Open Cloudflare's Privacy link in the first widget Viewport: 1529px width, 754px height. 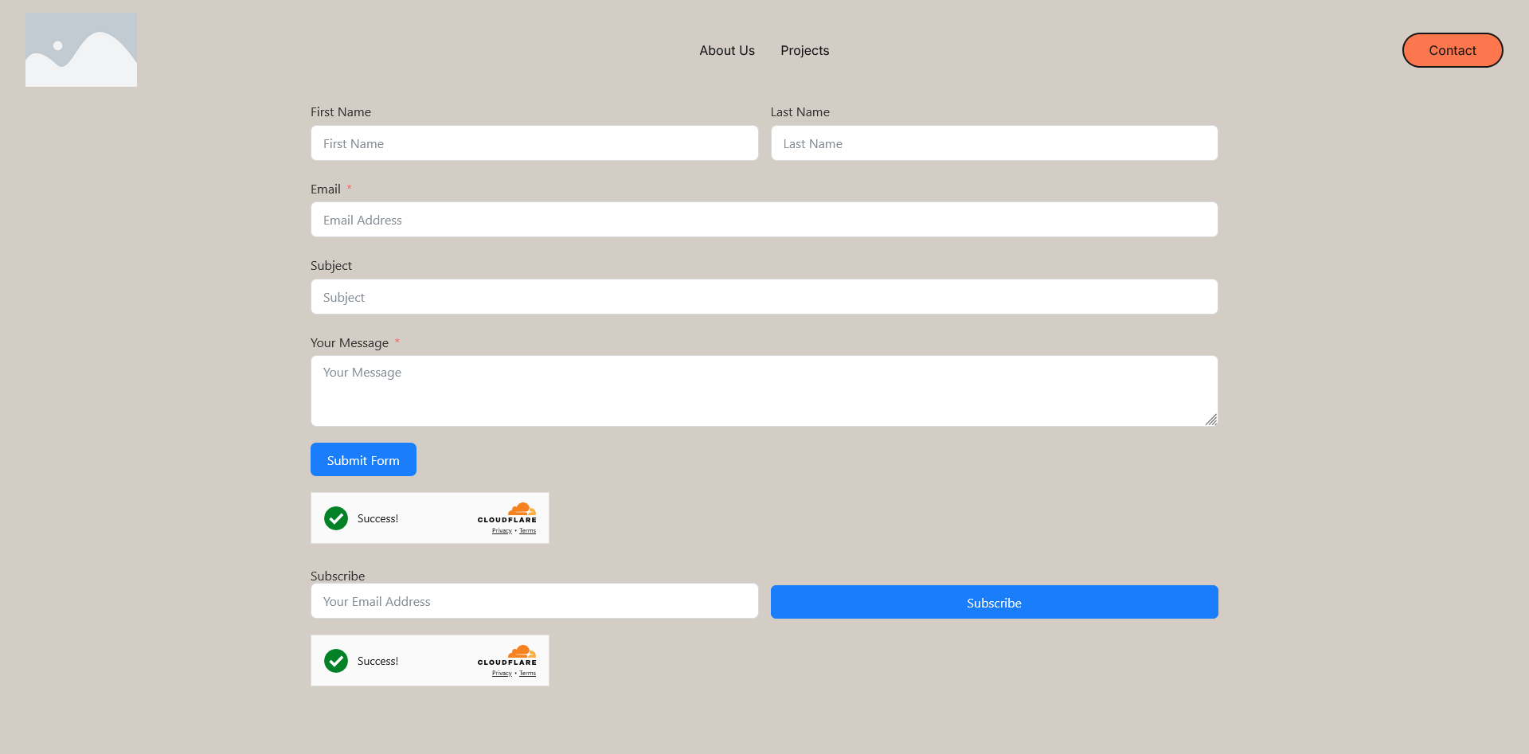(501, 530)
